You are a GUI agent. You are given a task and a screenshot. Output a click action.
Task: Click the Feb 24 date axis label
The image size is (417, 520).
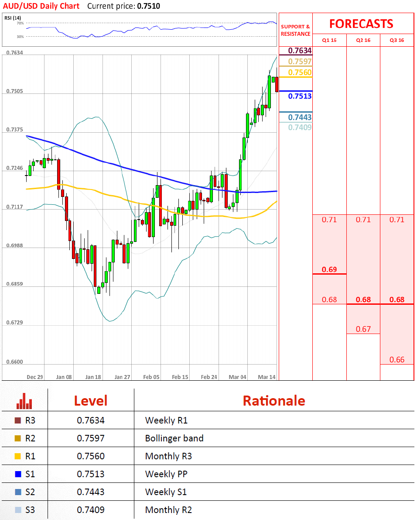(209, 377)
